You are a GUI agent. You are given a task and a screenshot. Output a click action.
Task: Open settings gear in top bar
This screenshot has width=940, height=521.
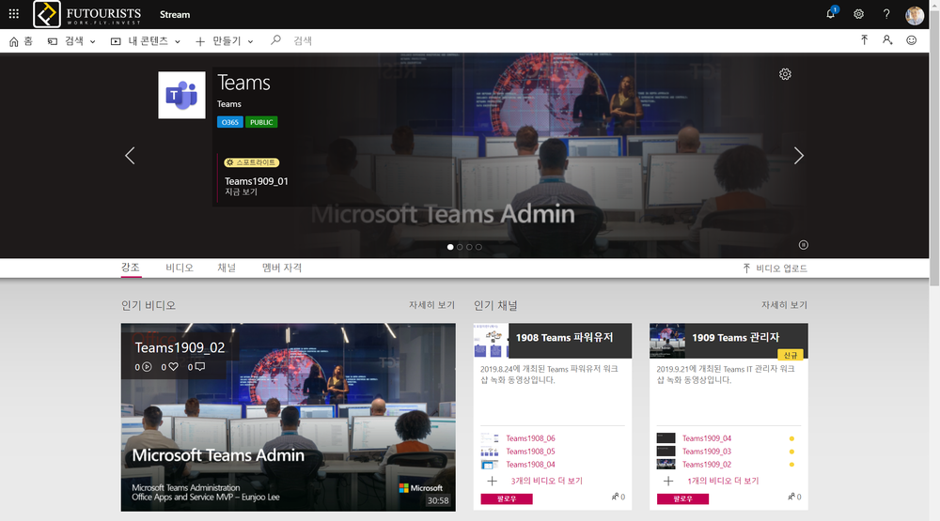click(858, 14)
